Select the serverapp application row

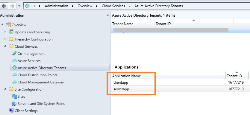click(x=180, y=89)
